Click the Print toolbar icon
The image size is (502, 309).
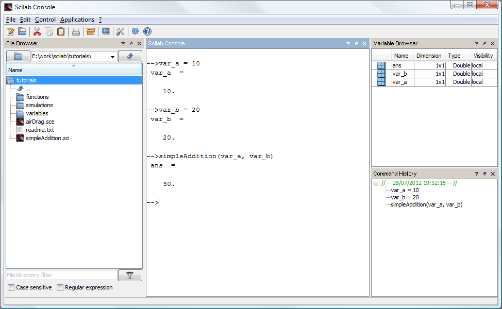76,31
